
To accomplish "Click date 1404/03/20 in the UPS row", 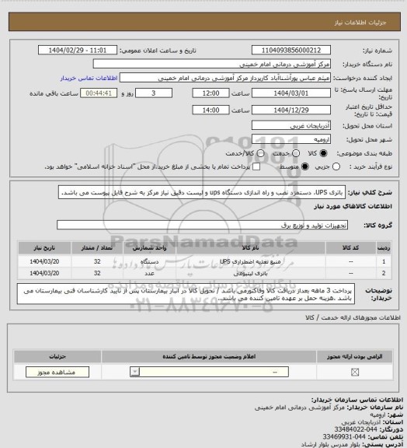I will tap(44, 261).
